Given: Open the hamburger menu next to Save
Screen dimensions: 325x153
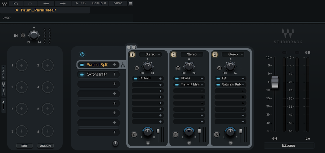Looking at the screenshot, I should tap(130, 3).
